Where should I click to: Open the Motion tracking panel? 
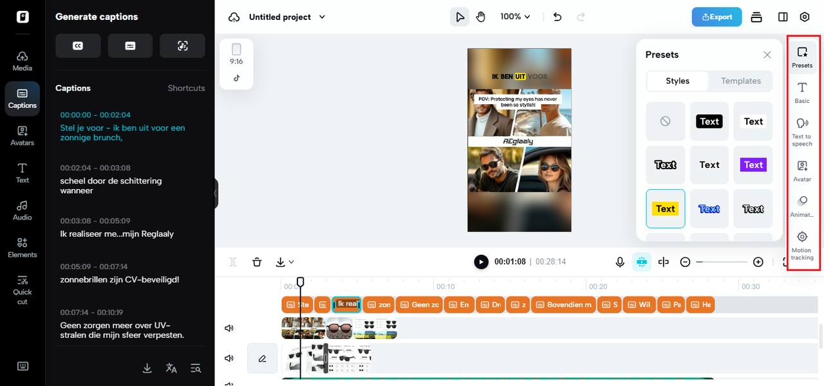[801, 245]
